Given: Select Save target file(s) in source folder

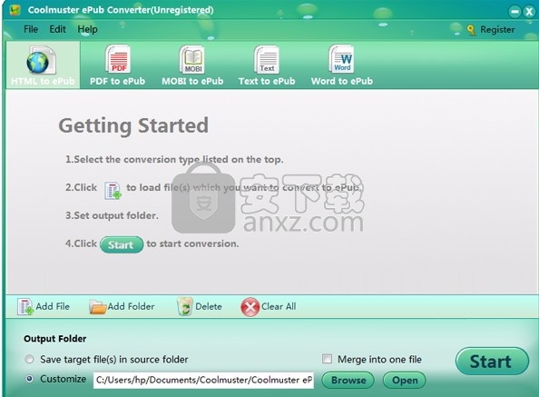Looking at the screenshot, I should point(30,359).
